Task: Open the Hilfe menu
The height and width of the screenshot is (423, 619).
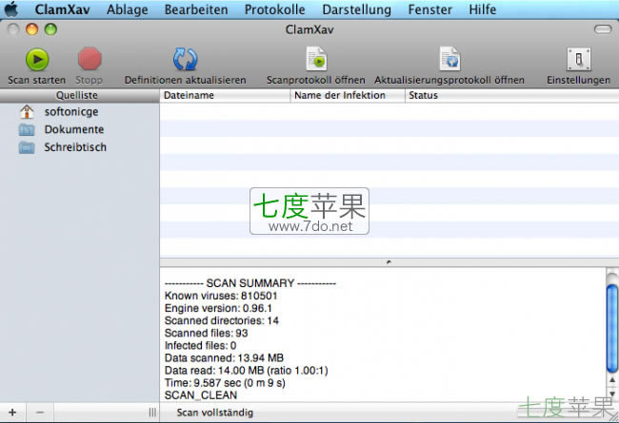Action: 483,10
